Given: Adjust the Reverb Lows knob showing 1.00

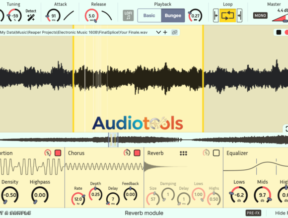Looking at the screenshot, I should [198, 195].
